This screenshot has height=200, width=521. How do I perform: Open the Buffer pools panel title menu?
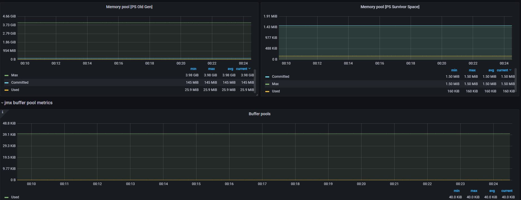[259, 114]
